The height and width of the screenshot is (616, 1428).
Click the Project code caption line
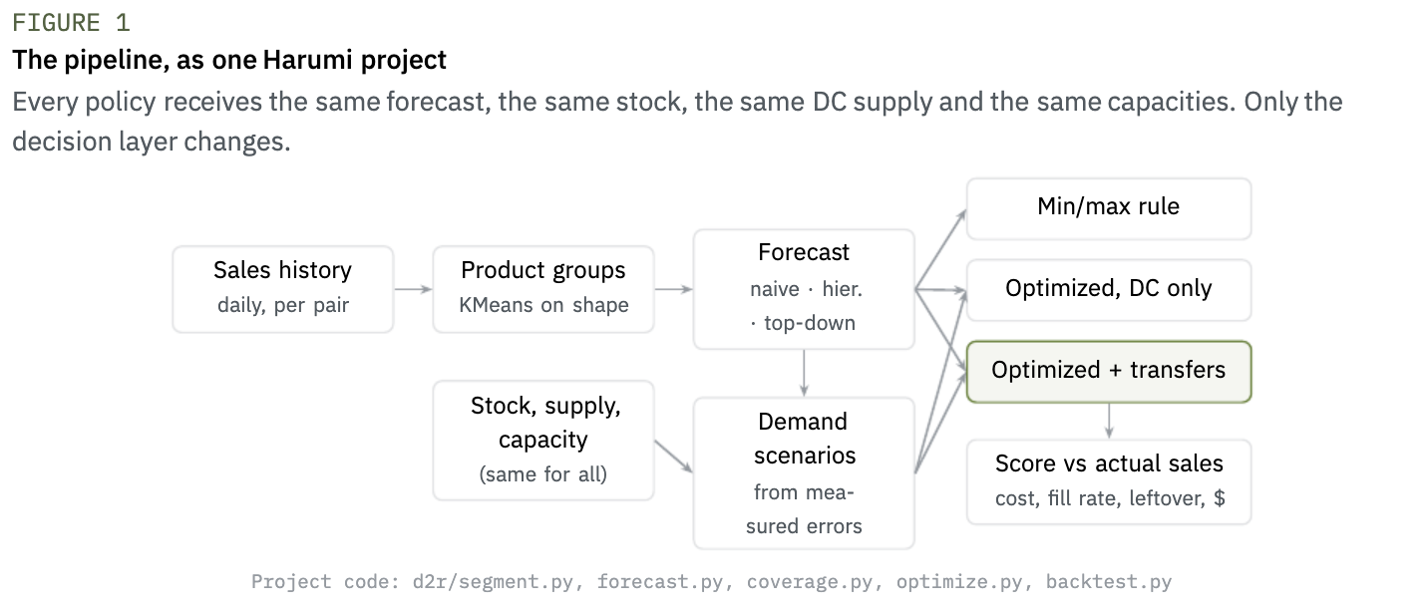point(711,582)
